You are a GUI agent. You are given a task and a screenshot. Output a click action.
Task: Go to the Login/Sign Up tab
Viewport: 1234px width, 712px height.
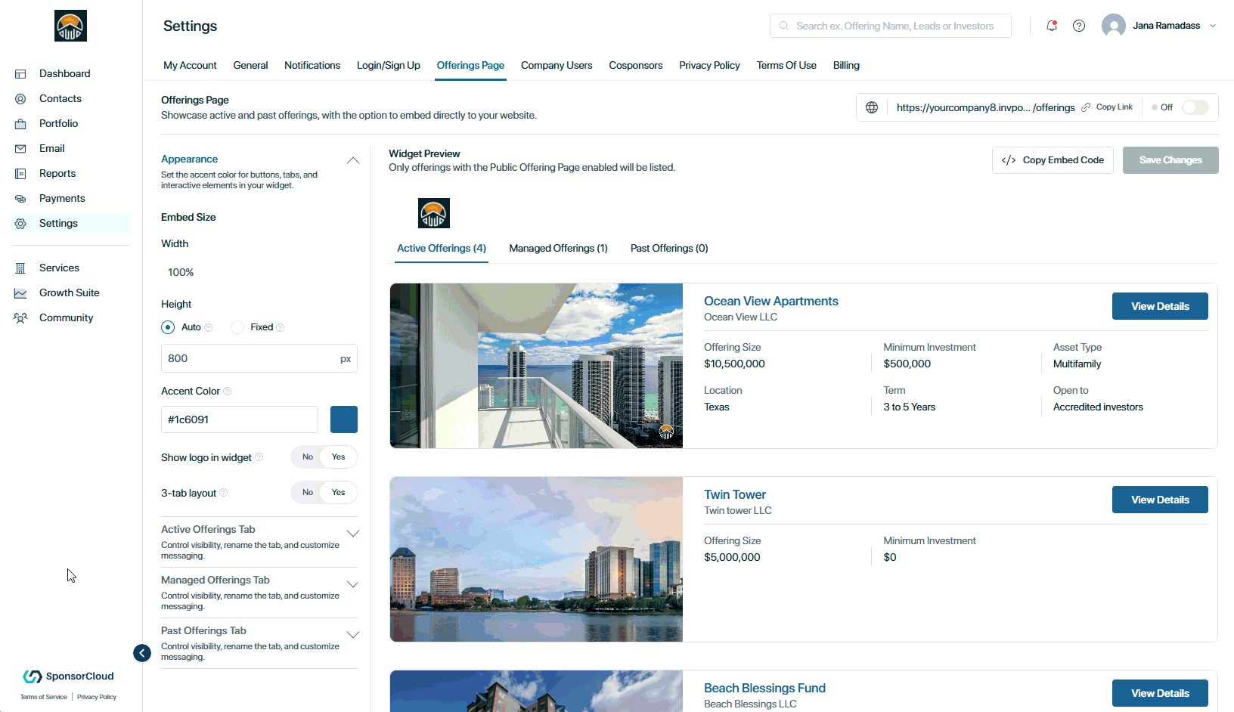[x=389, y=66]
